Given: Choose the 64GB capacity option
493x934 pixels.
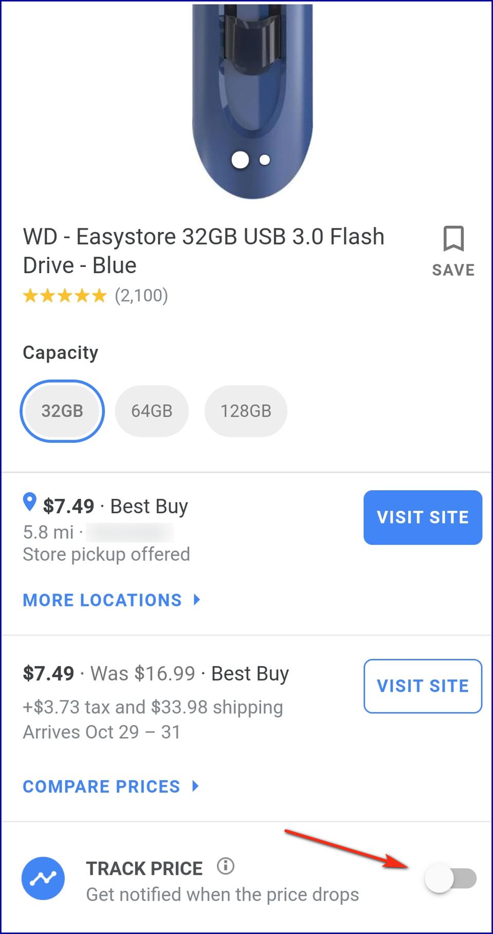Looking at the screenshot, I should click(x=152, y=411).
